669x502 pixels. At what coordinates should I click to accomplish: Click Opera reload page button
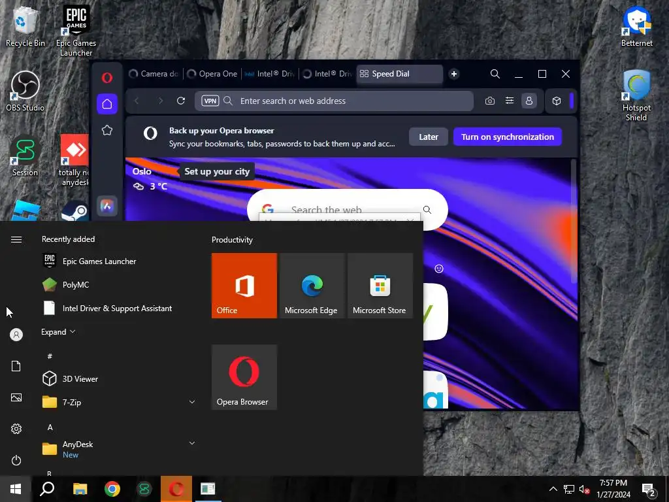click(181, 101)
